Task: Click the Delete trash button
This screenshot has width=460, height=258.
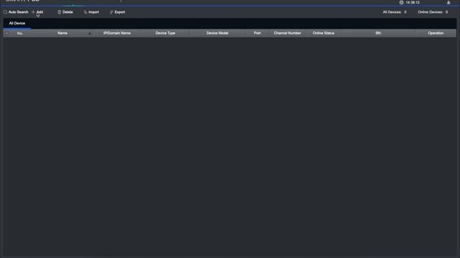Action: [x=65, y=12]
